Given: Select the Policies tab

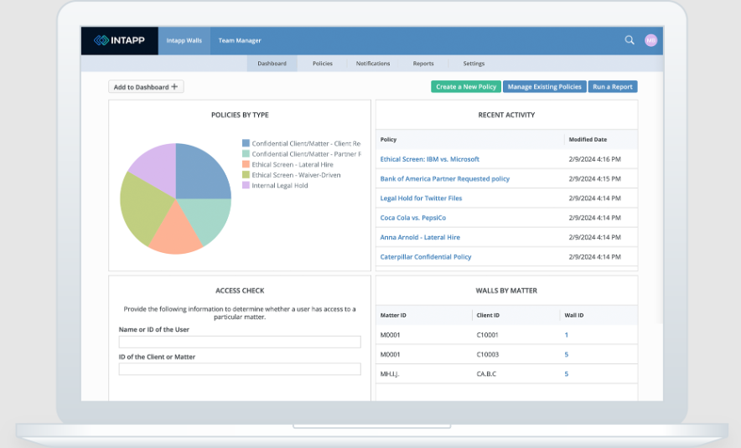Looking at the screenshot, I should (322, 64).
